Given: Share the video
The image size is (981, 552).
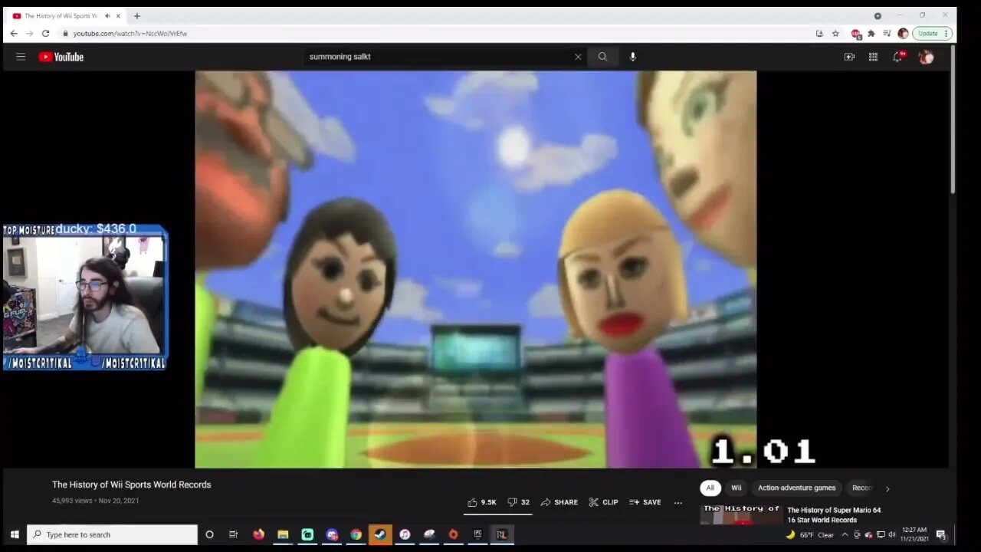Looking at the screenshot, I should [559, 502].
